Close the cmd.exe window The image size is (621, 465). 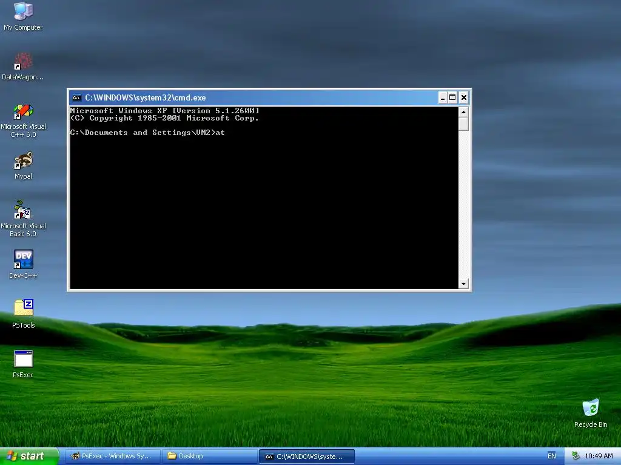464,97
